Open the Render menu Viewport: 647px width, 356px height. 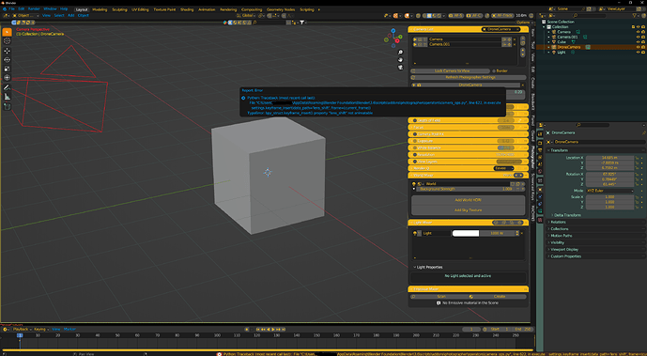pos(34,9)
